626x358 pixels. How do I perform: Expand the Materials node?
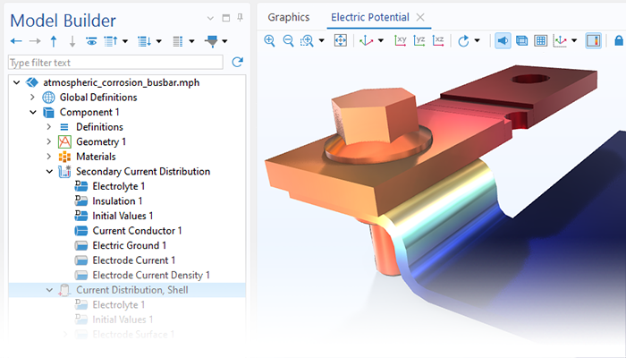pos(49,157)
